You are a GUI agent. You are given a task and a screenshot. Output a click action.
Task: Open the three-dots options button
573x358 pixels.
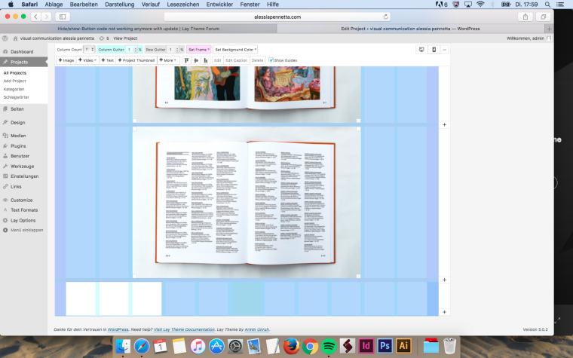pos(444,49)
